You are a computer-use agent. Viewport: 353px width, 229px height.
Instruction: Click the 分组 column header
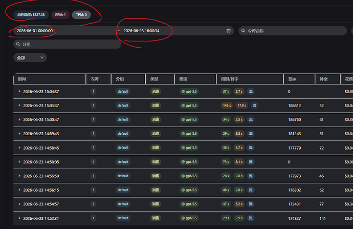coord(128,79)
